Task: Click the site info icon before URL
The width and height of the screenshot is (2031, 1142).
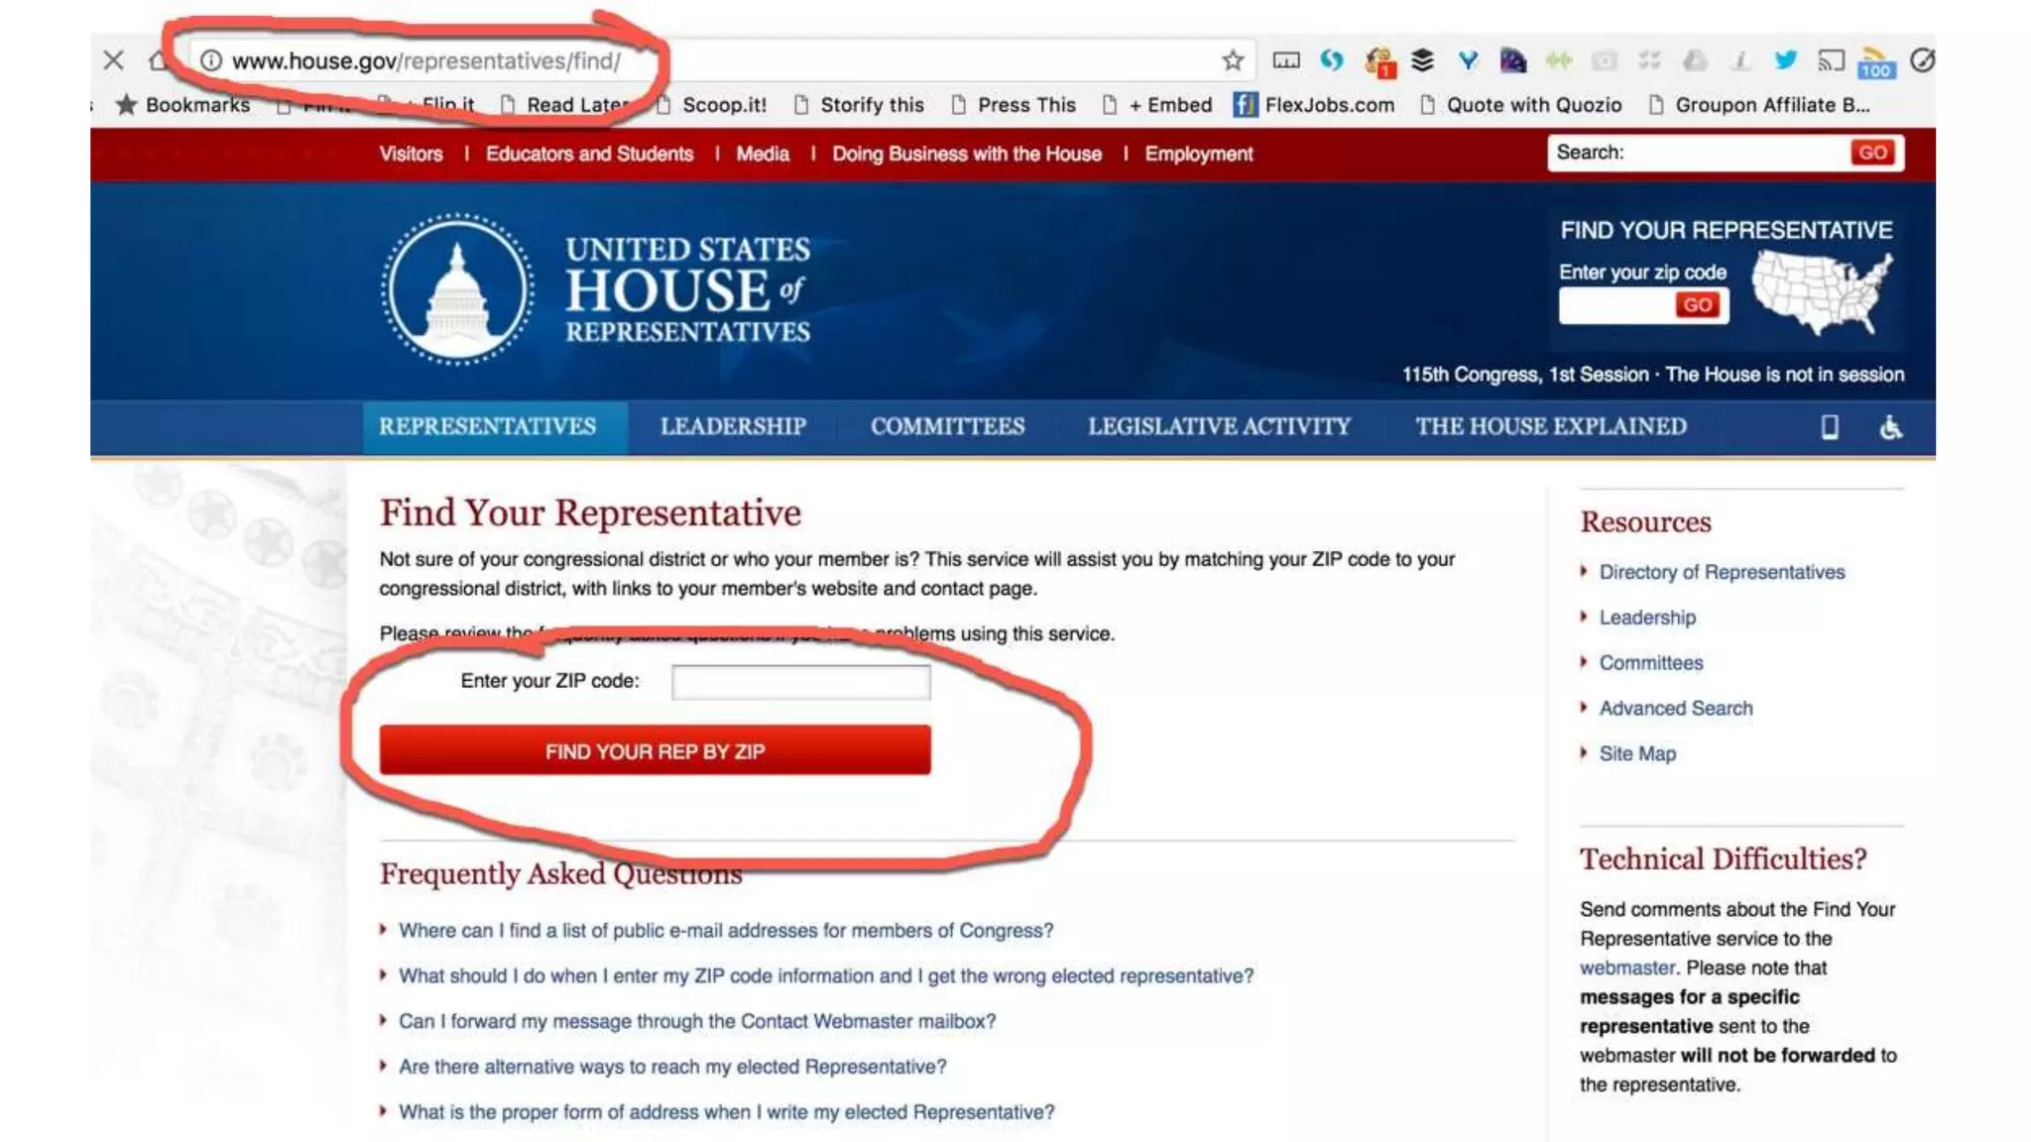Action: [x=211, y=60]
